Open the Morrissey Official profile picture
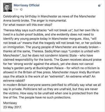 pos(7,7)
